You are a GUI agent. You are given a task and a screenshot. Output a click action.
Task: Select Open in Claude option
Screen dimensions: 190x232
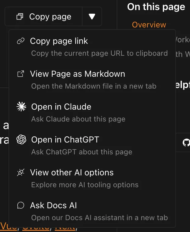pyautogui.click(x=61, y=107)
